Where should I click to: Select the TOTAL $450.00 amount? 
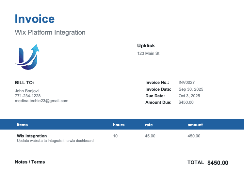pos(218,163)
